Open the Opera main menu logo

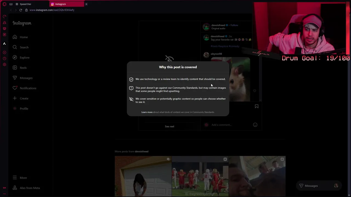(4, 4)
